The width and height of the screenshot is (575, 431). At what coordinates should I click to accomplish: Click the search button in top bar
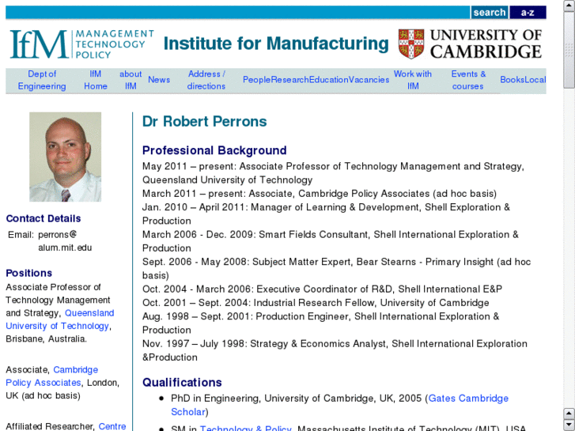click(490, 13)
